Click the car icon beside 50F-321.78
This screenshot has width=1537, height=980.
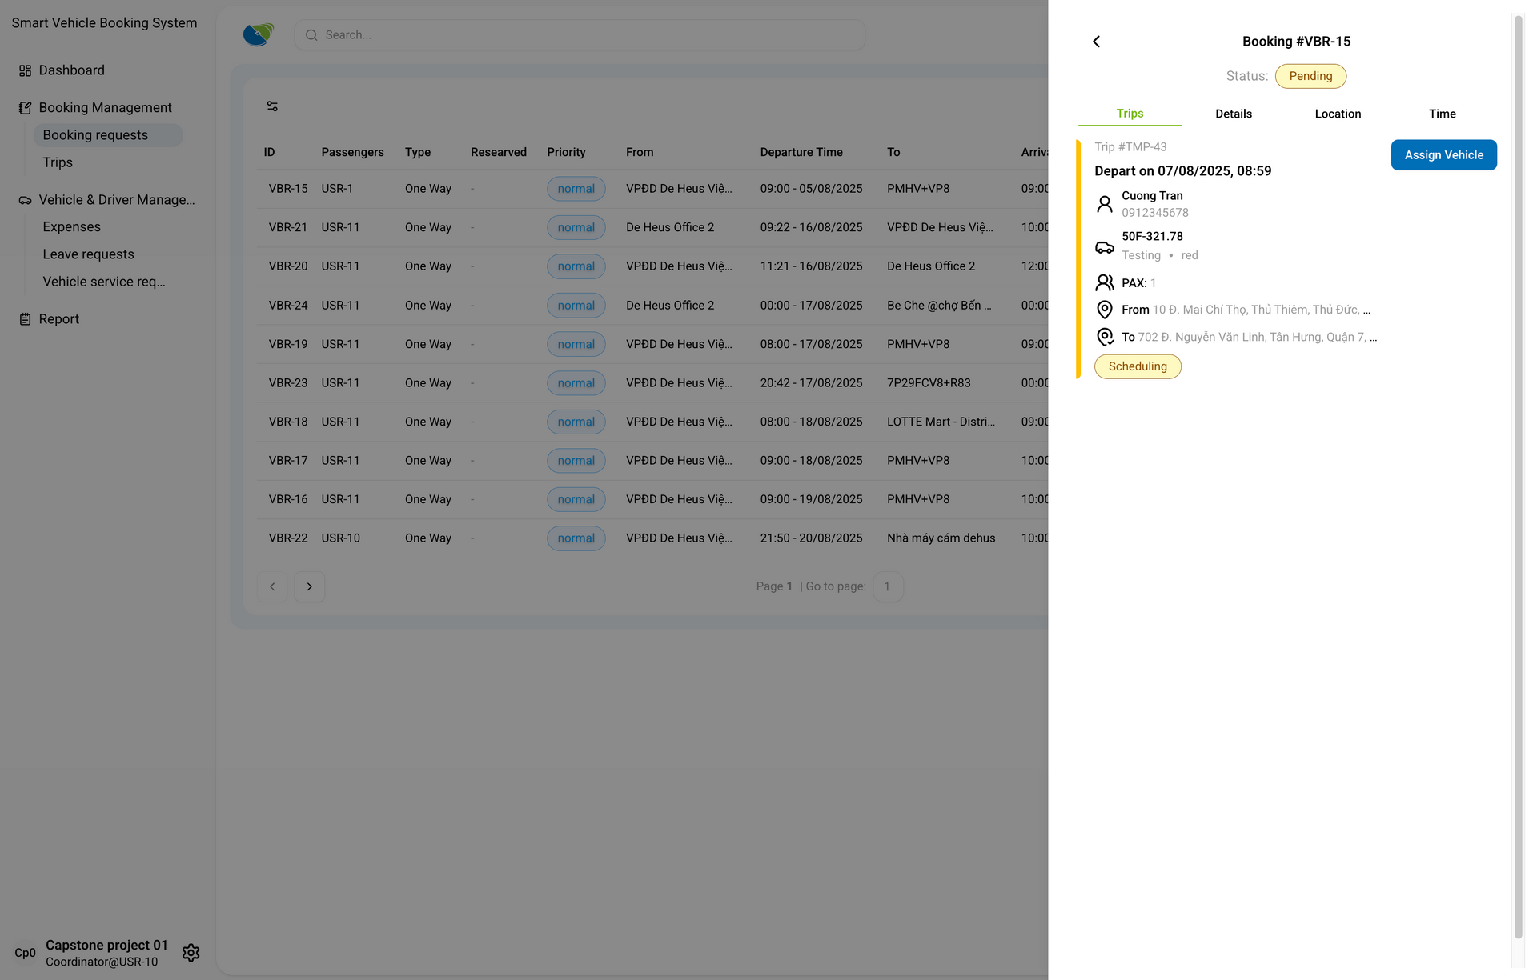click(1104, 247)
